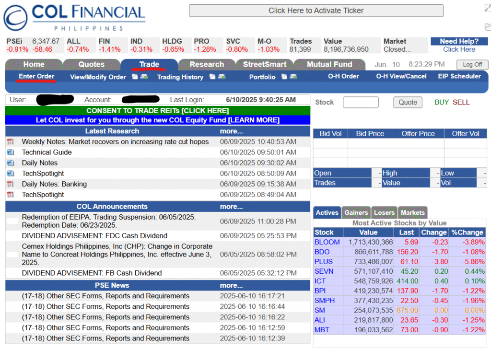491x350 pixels.
Task: Click the Activate Ticker button
Action: coord(316,11)
